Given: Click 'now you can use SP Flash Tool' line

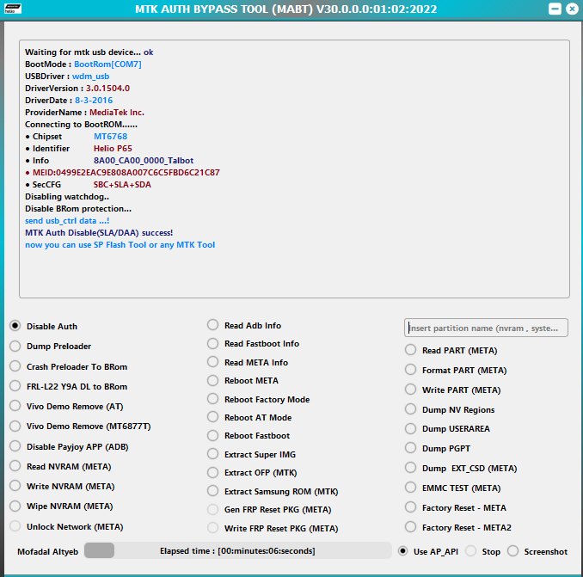Looking at the screenshot, I should tap(120, 245).
